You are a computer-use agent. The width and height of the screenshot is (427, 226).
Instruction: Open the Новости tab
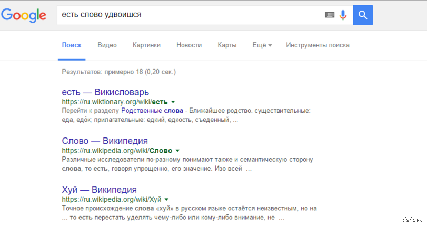189,45
